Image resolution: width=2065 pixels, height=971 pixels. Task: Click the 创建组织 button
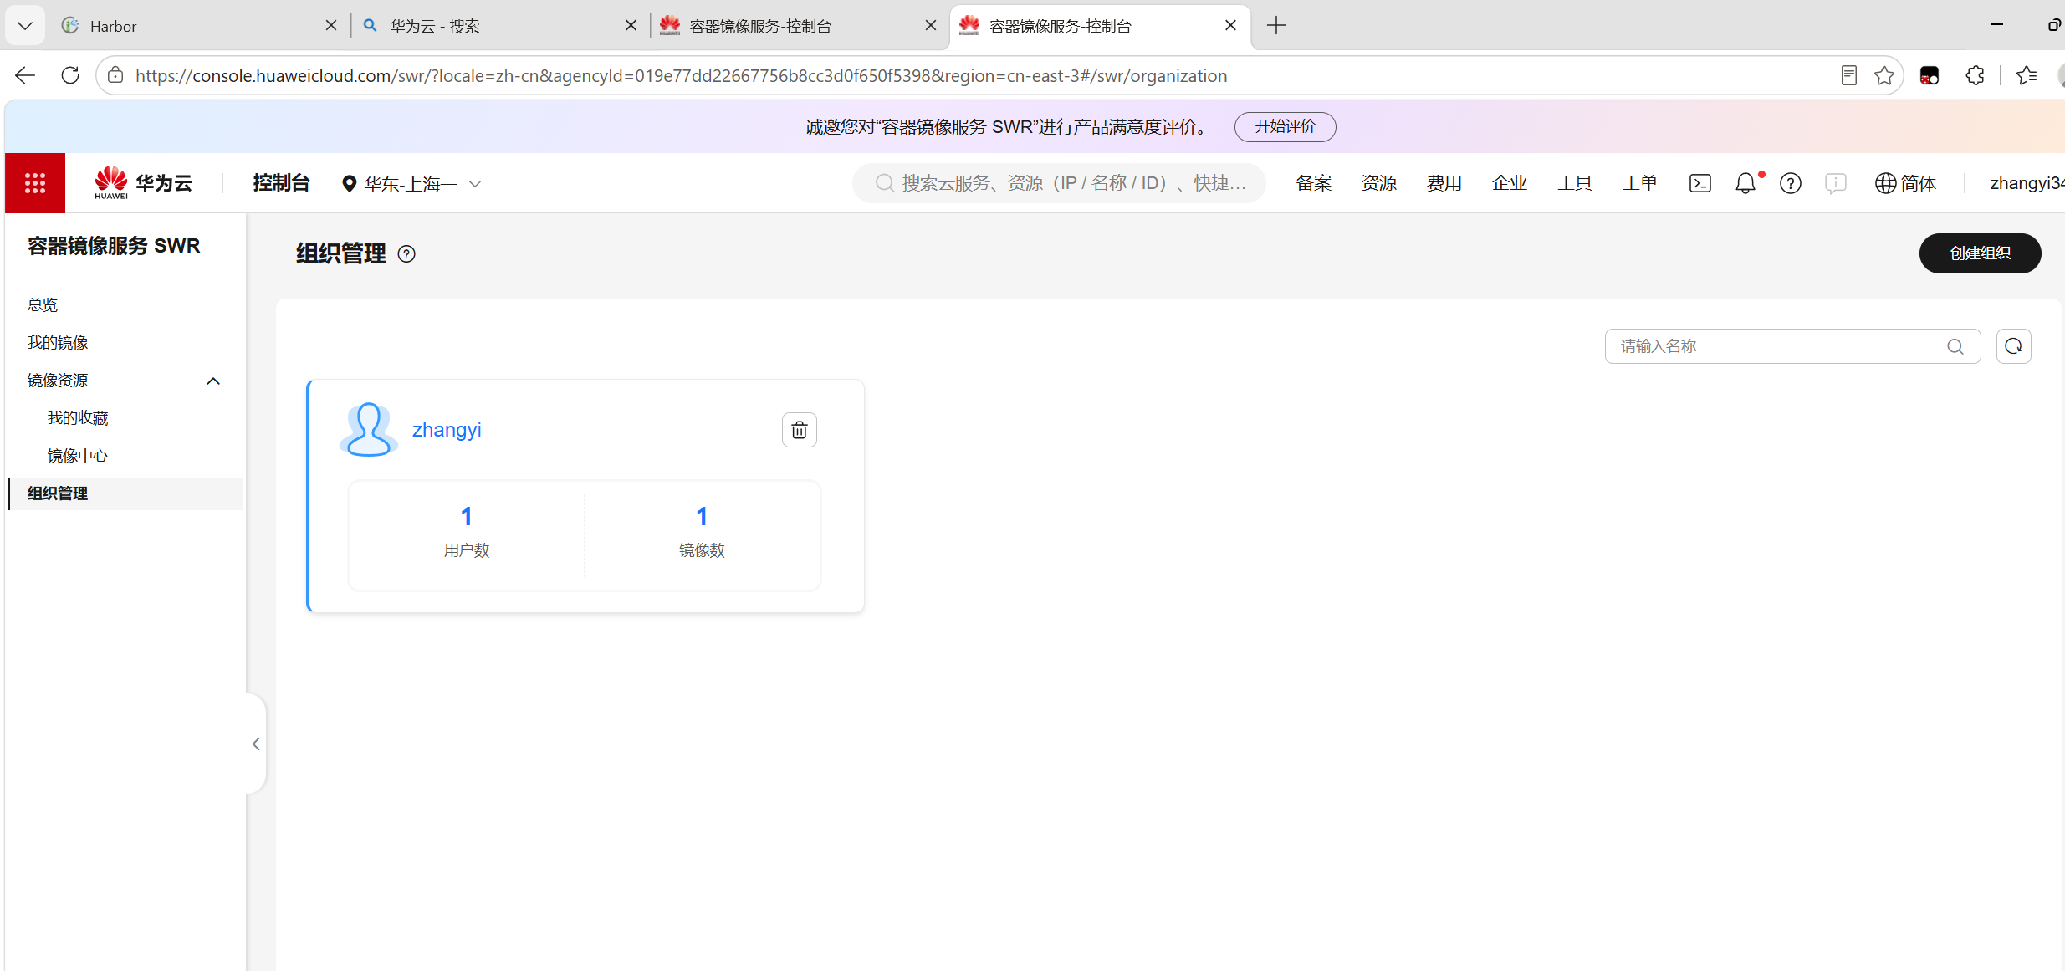(1980, 253)
